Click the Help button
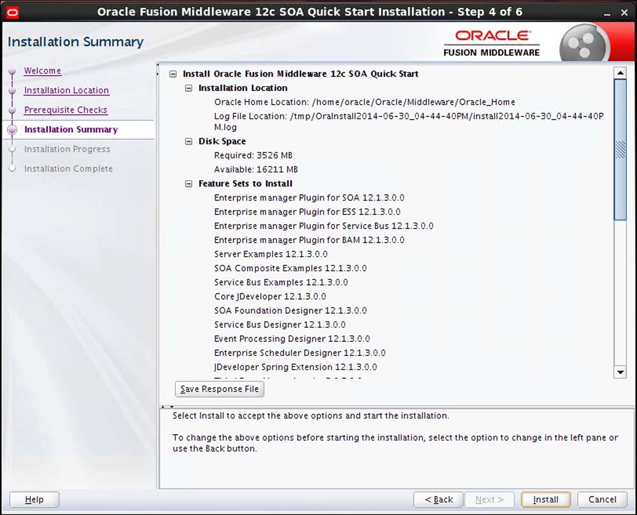 (34, 499)
